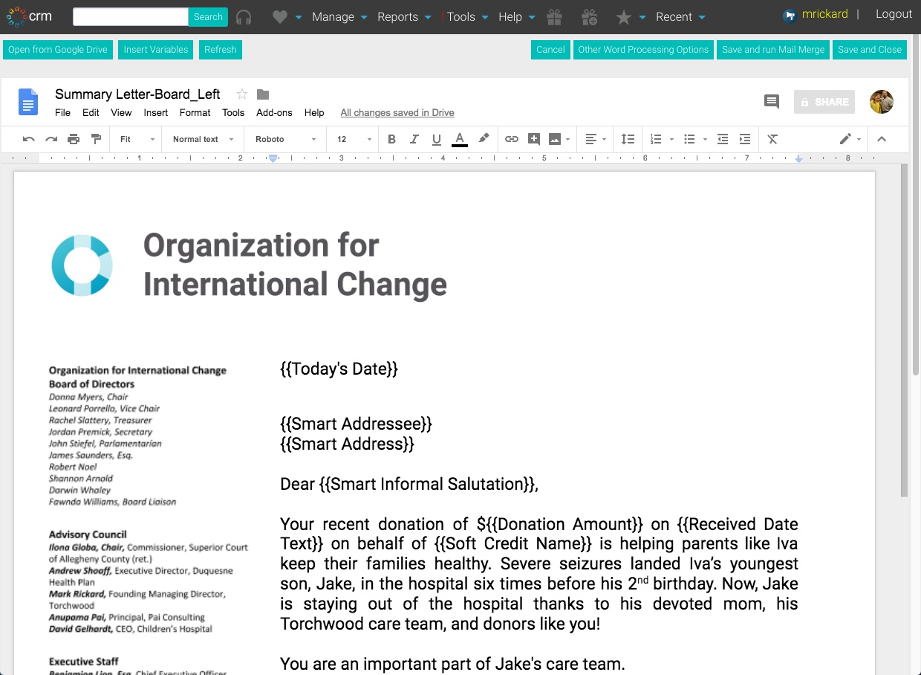The height and width of the screenshot is (675, 921).
Task: Print the document with printer icon
Action: point(74,139)
